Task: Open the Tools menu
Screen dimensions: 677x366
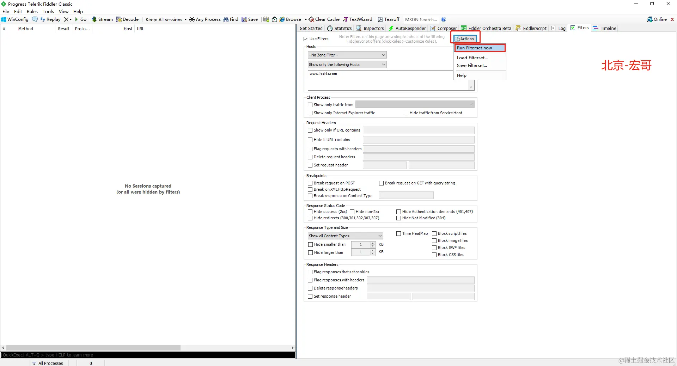Action: [x=48, y=11]
